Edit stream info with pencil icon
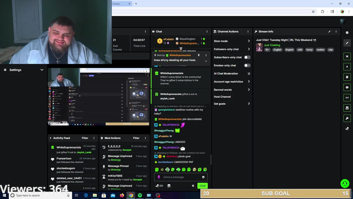The image size is (353, 199). click(329, 32)
